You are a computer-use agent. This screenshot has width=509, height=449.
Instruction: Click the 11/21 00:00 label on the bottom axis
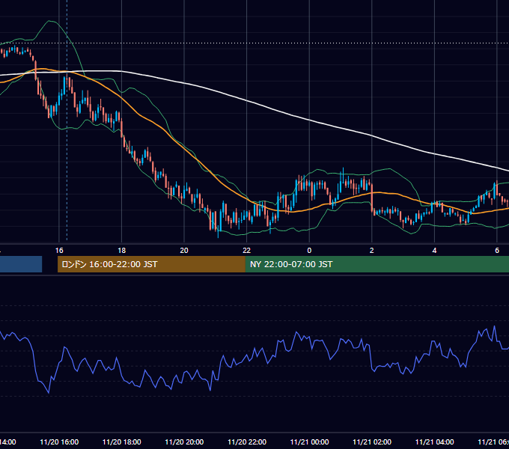[309, 442]
